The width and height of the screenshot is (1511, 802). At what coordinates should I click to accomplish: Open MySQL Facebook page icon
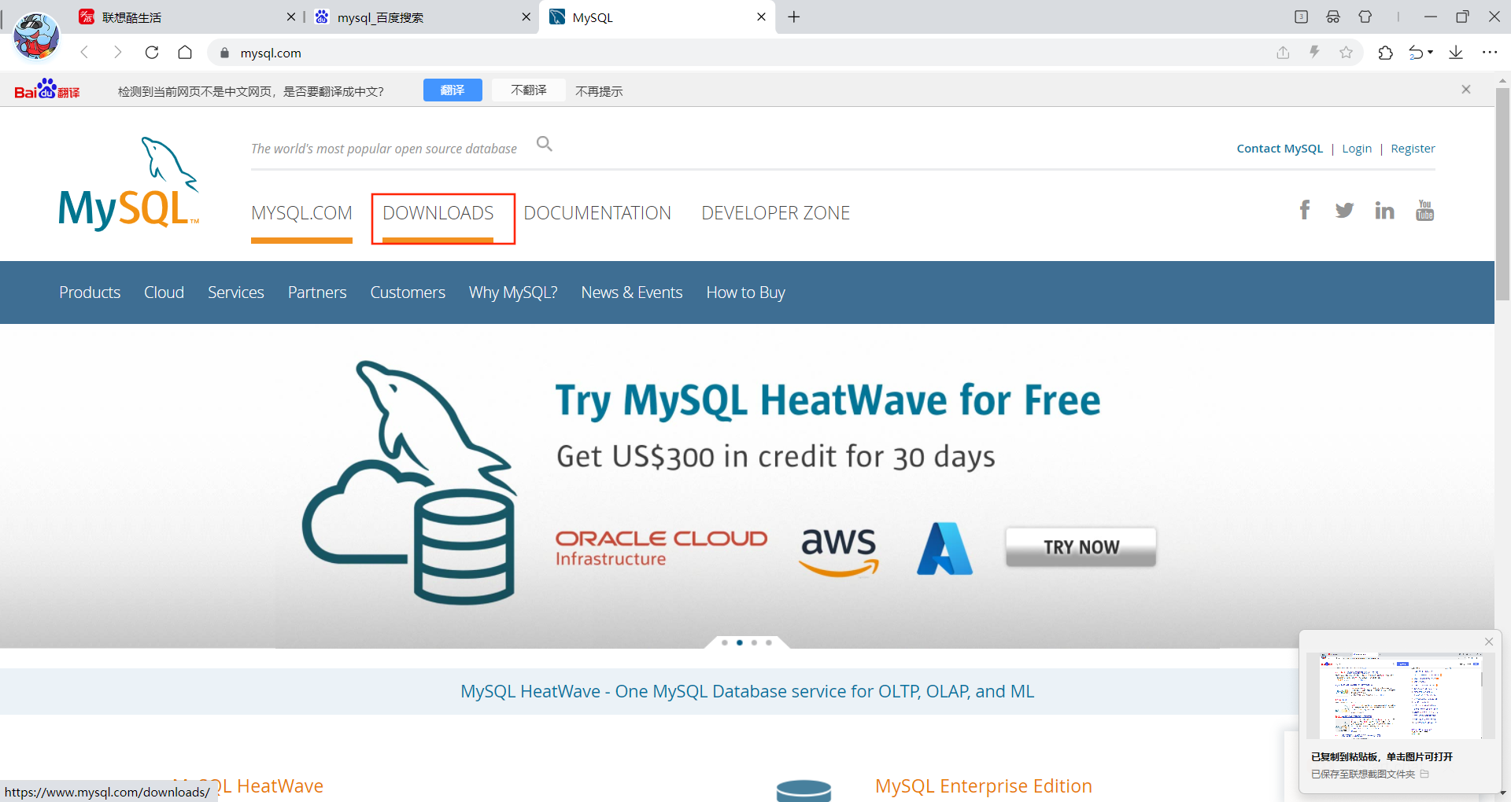coord(1305,210)
